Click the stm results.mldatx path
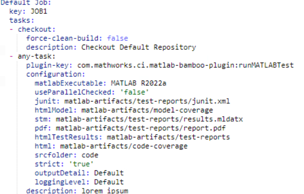The height and width of the screenshot is (194, 304). click(149, 119)
